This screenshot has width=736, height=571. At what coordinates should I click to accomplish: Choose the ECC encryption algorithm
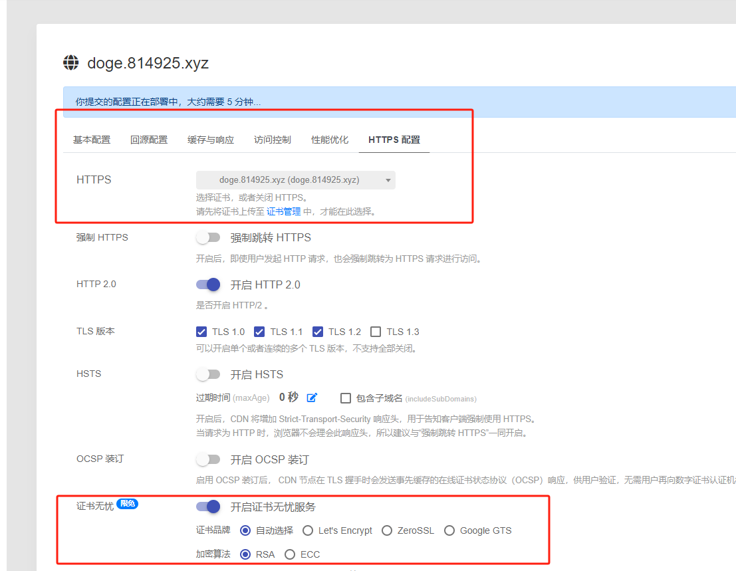tap(290, 554)
